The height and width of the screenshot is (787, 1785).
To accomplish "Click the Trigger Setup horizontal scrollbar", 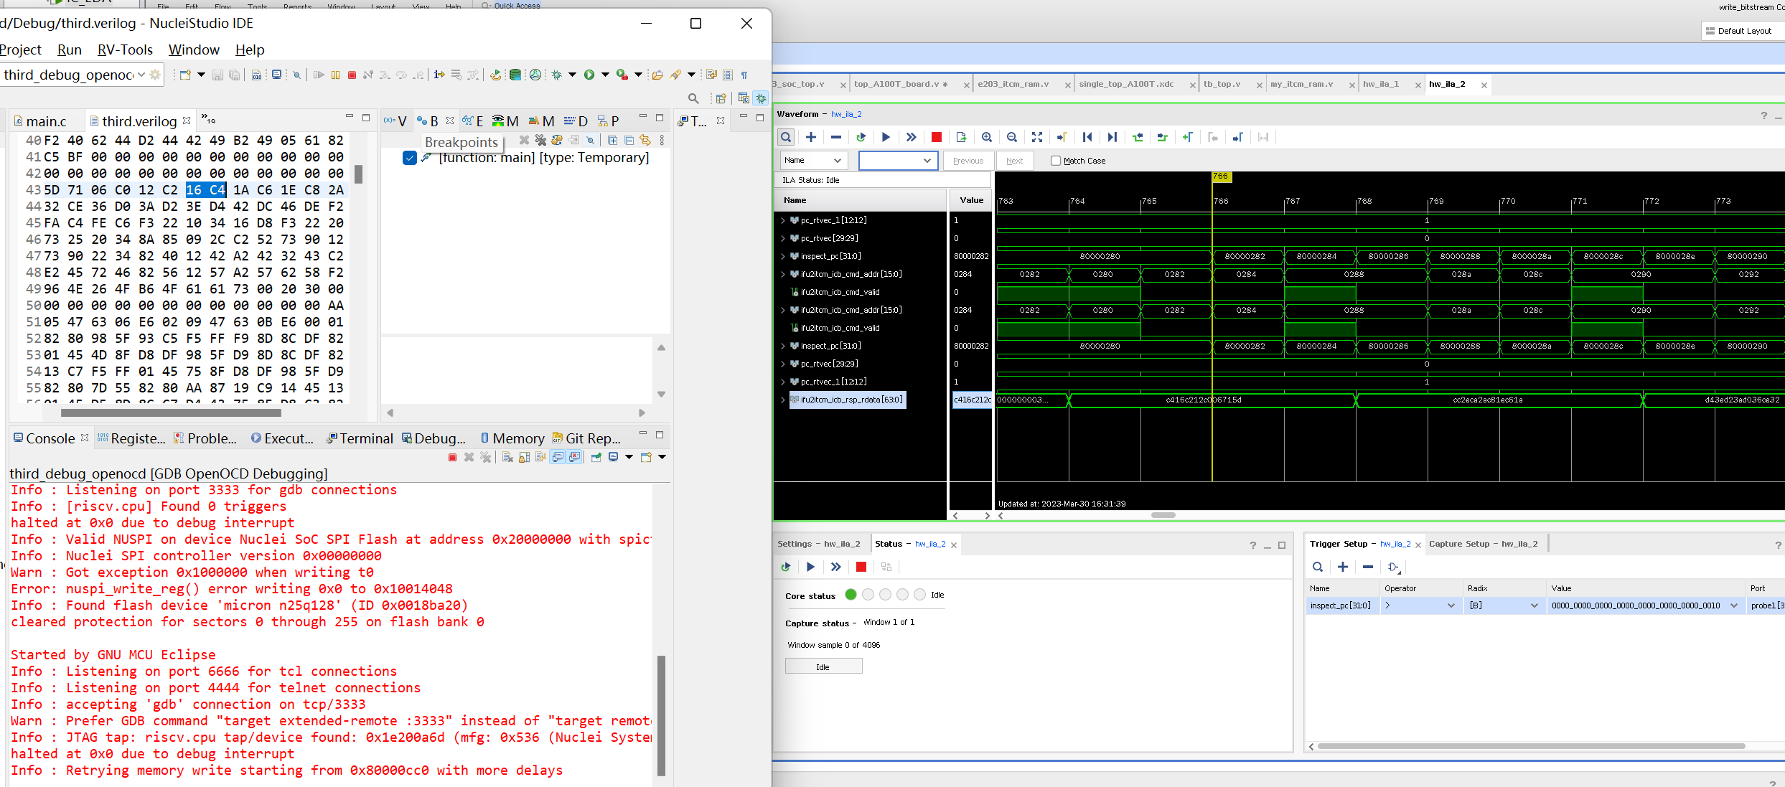I will click(x=1532, y=746).
